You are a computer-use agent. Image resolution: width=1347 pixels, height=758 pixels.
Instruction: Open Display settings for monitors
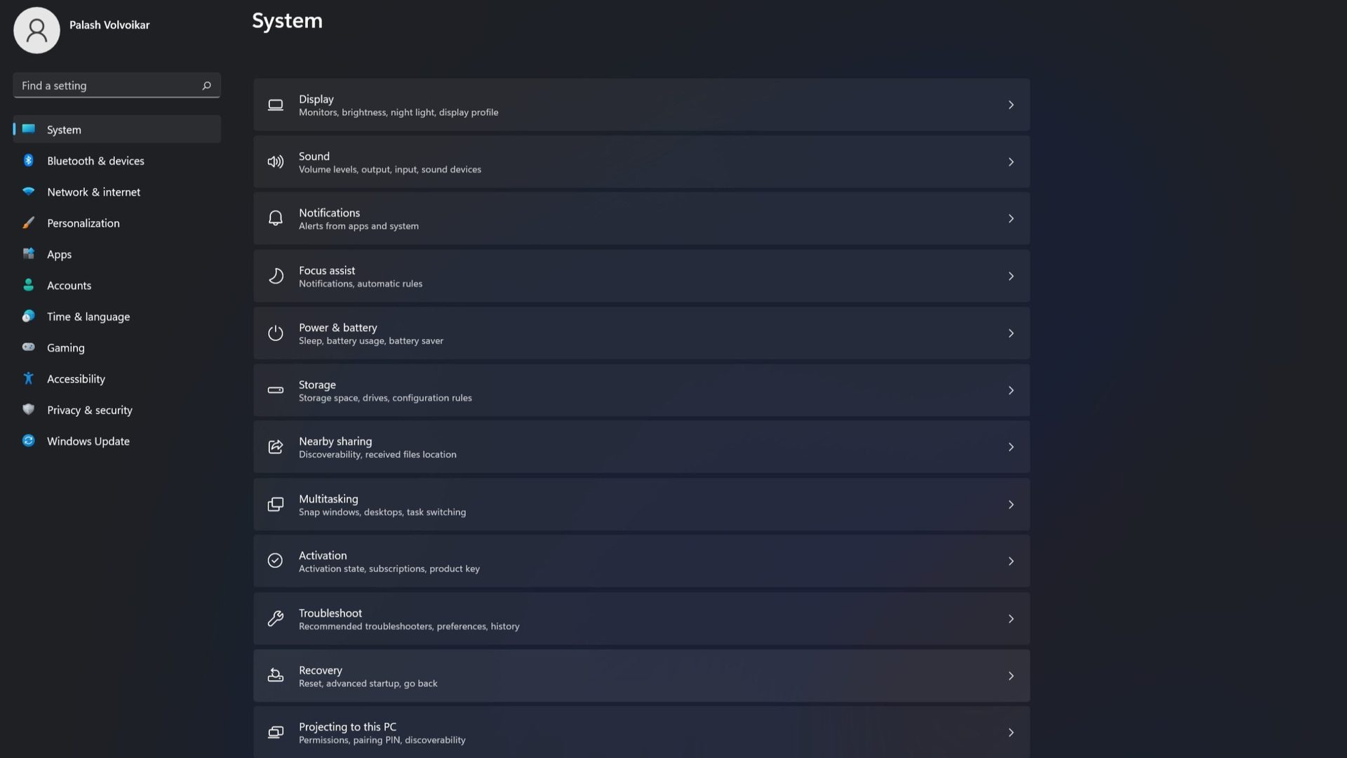pos(641,105)
